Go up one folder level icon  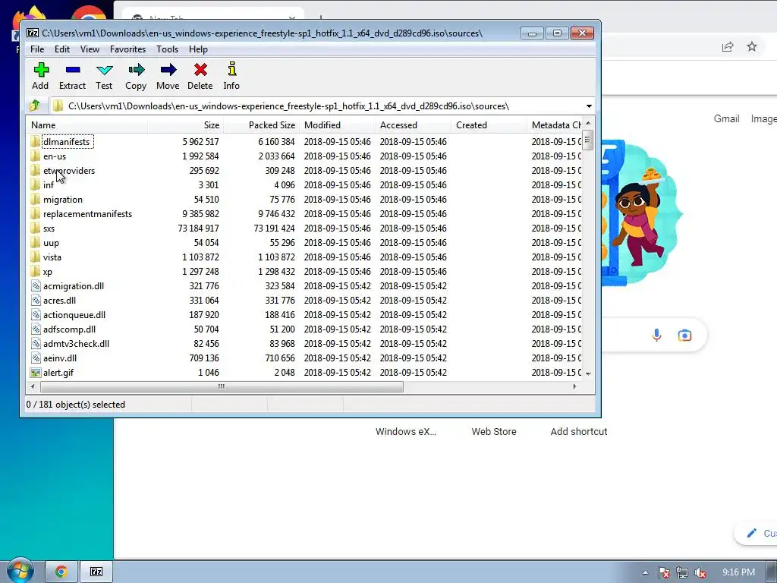pos(35,106)
